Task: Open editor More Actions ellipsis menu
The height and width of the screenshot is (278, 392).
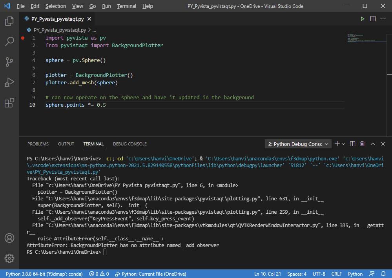Action: 383,19
